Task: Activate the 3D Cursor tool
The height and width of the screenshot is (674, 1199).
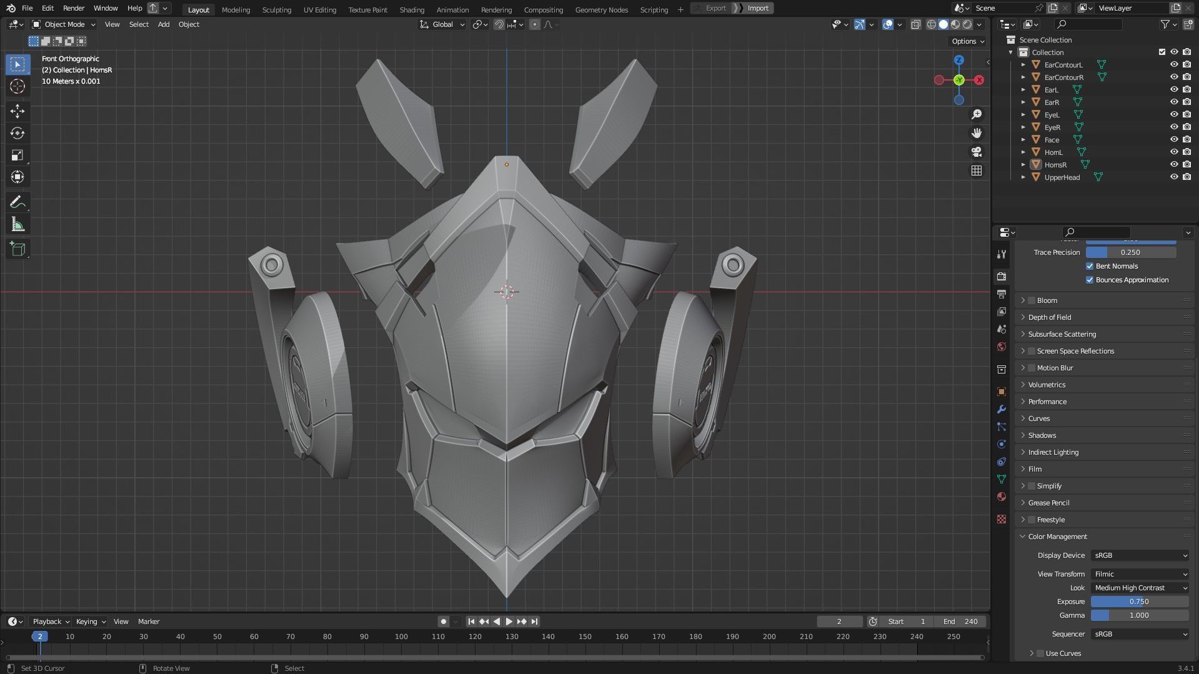Action: [x=17, y=86]
